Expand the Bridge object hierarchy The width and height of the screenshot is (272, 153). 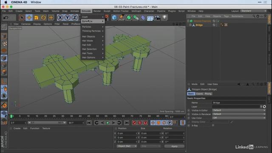(x=190, y=25)
